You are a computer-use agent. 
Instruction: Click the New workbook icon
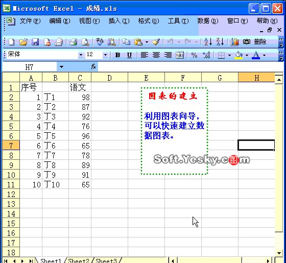coord(11,42)
